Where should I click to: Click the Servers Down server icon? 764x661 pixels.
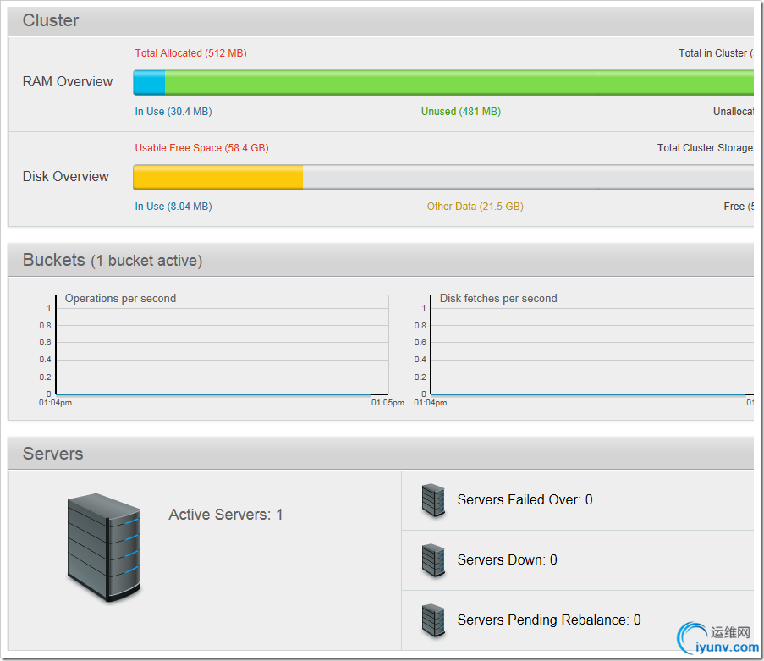click(433, 560)
